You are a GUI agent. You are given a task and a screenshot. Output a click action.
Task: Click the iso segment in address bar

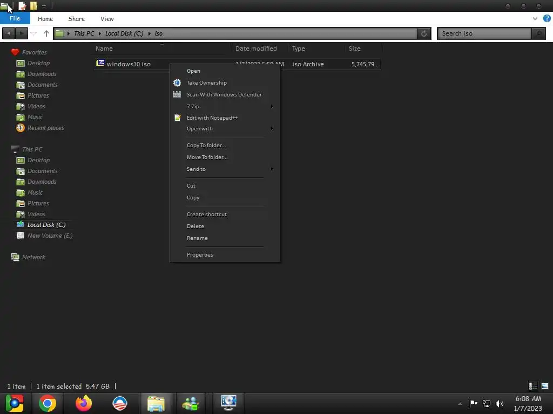click(x=159, y=33)
